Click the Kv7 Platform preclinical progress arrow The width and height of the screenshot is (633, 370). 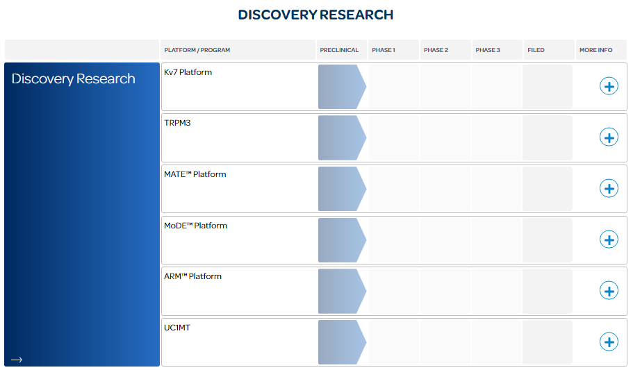click(341, 87)
